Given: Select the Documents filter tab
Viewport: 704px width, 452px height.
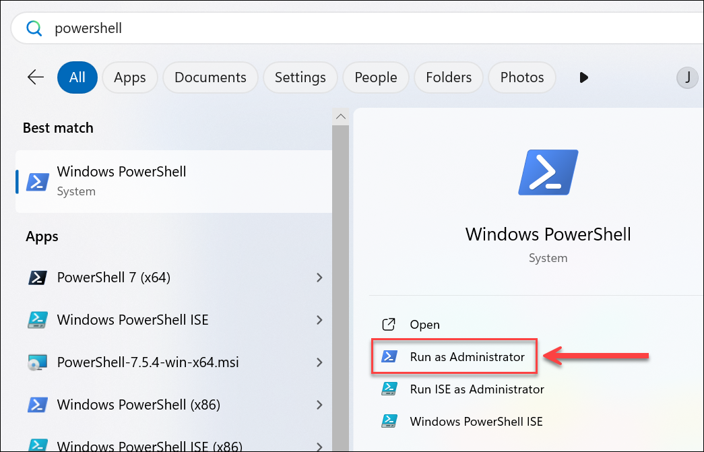Looking at the screenshot, I should [x=210, y=77].
